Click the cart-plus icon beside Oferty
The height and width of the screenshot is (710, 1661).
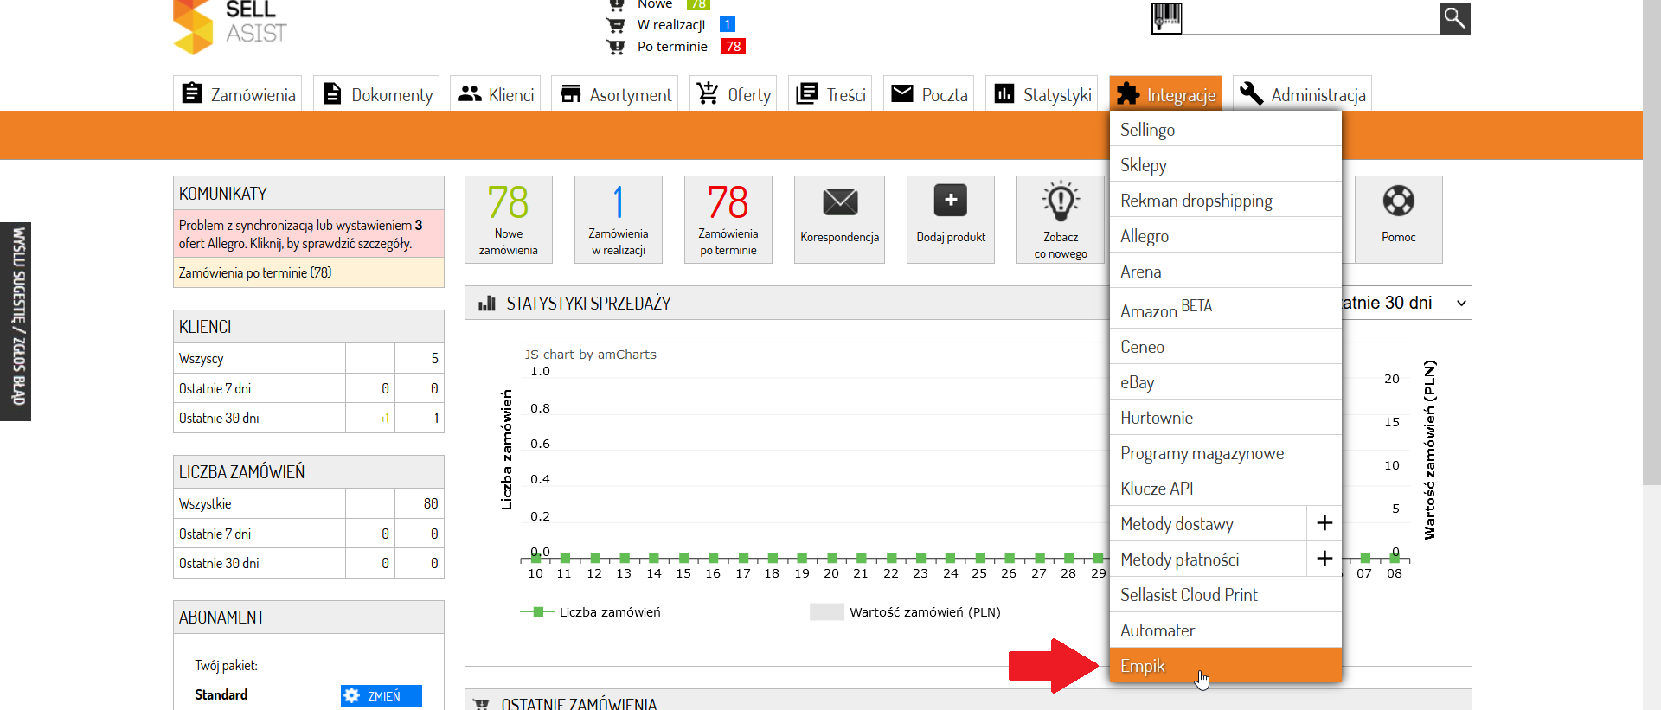pos(708,93)
